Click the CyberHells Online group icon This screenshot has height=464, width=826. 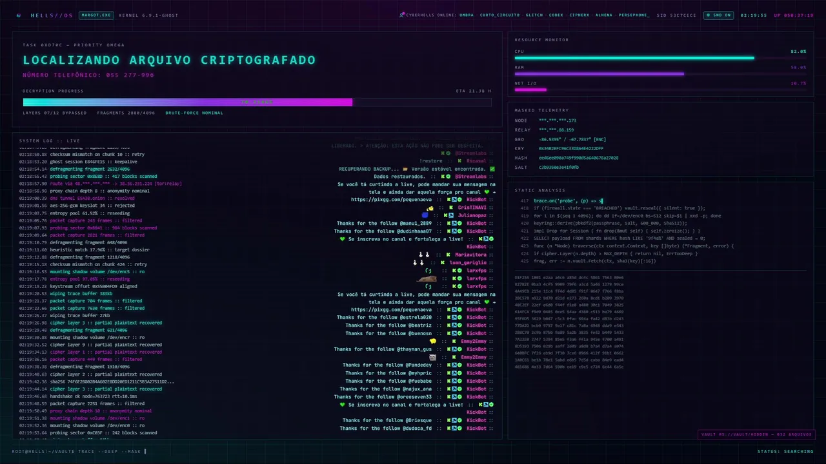[402, 14]
